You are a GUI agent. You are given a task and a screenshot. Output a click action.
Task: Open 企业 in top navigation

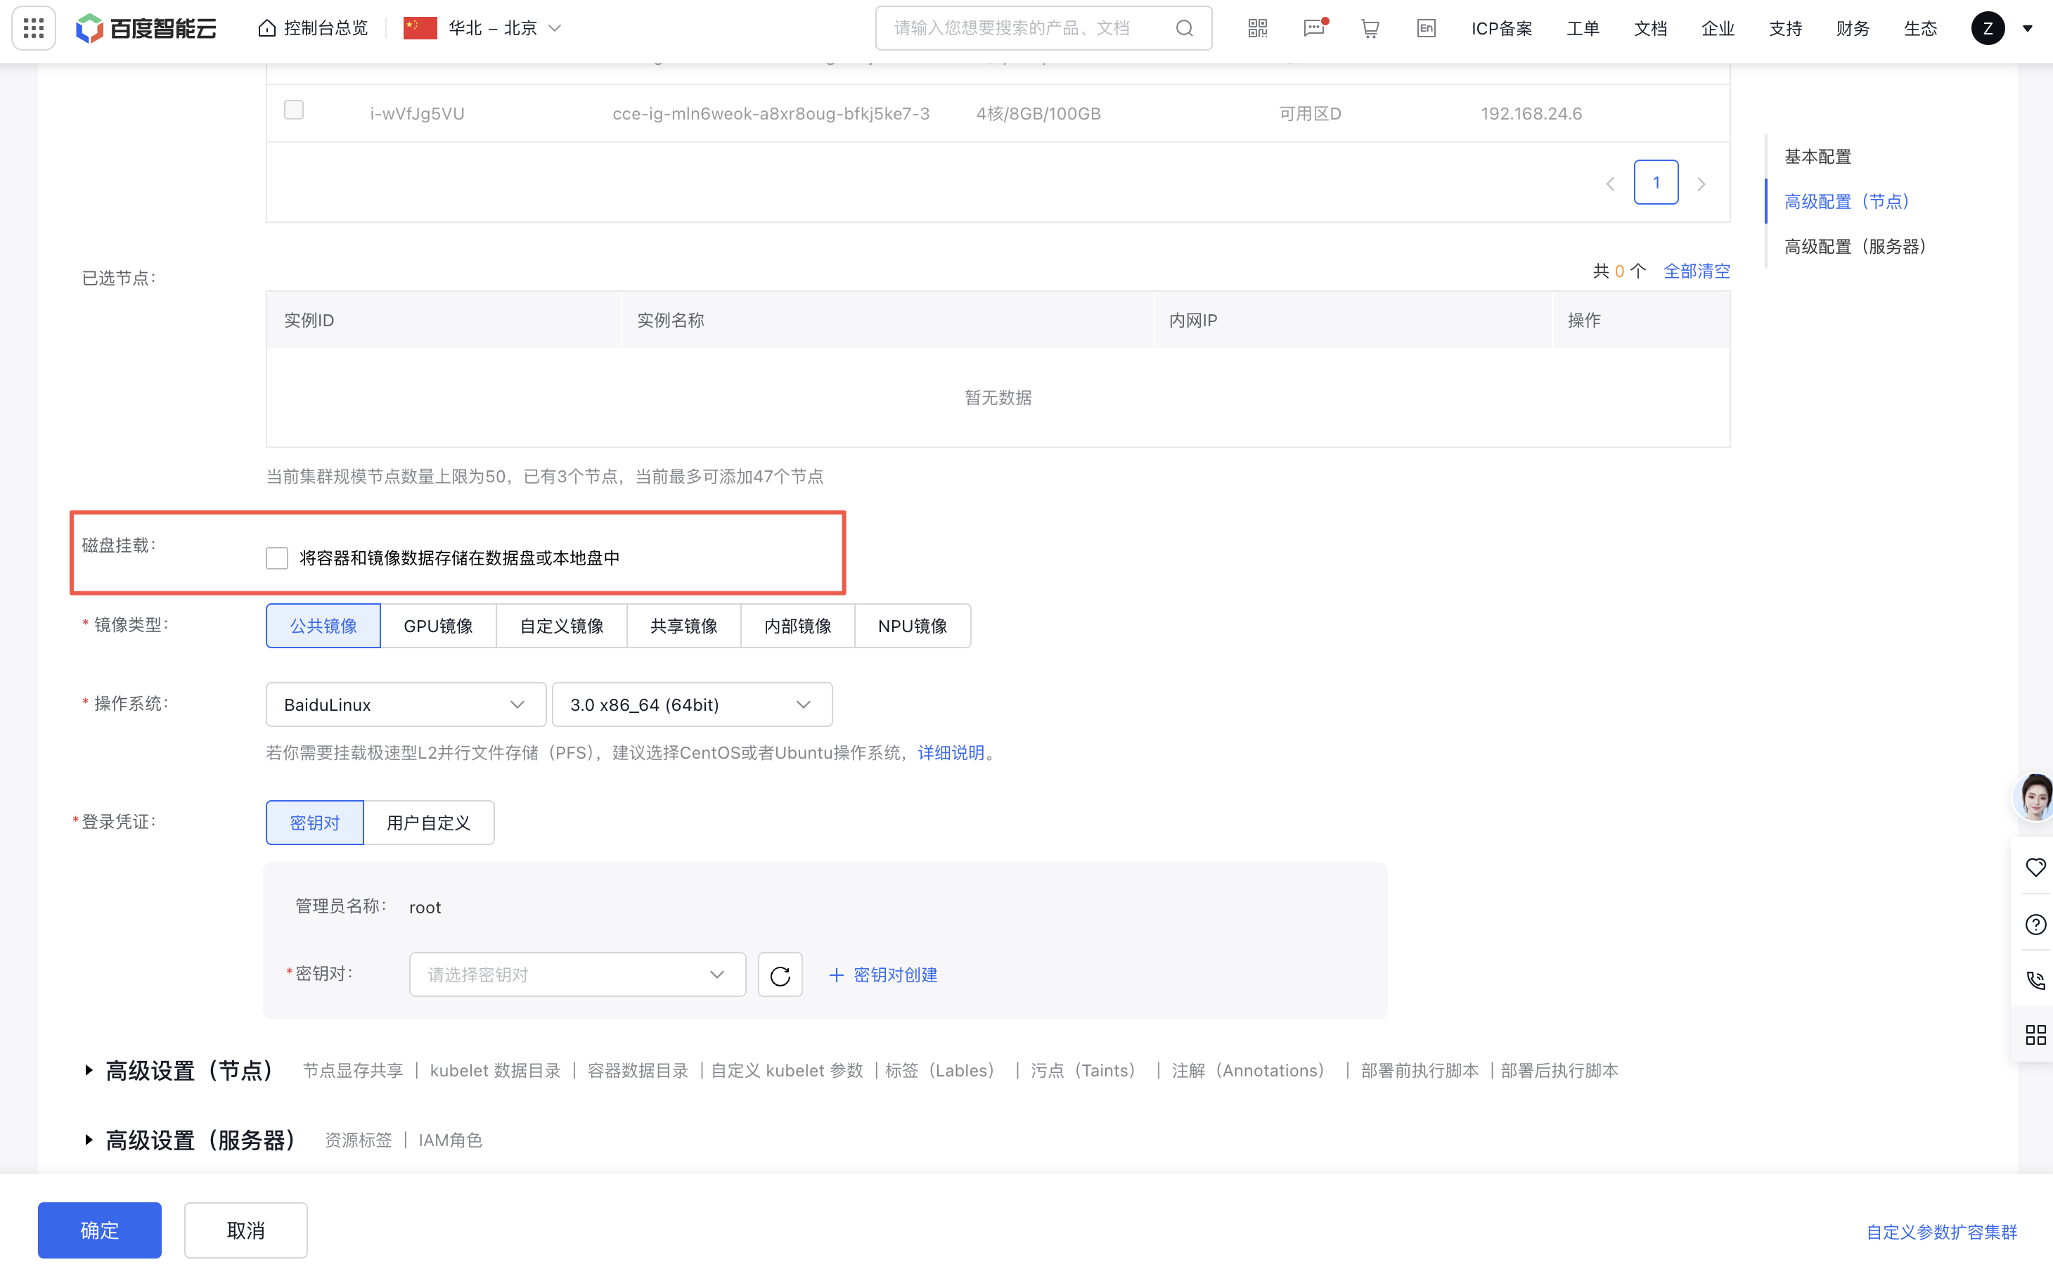coord(1718,28)
